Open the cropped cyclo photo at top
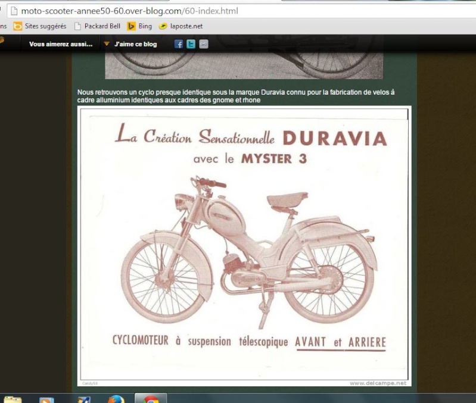Image resolution: width=476 pixels, height=403 pixels. click(x=244, y=65)
